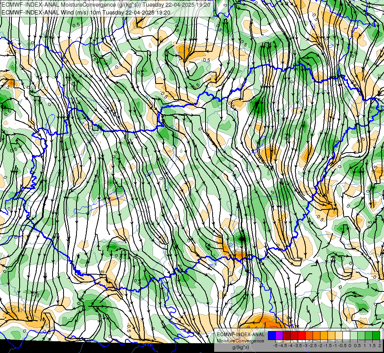This screenshot has width=384, height=353.
Task: Click the -4.5 legend scale value
Action: [x=283, y=346]
